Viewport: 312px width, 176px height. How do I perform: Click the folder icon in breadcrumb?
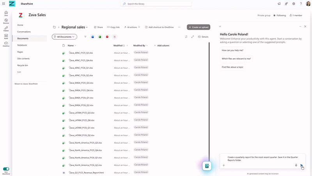[x=54, y=27]
